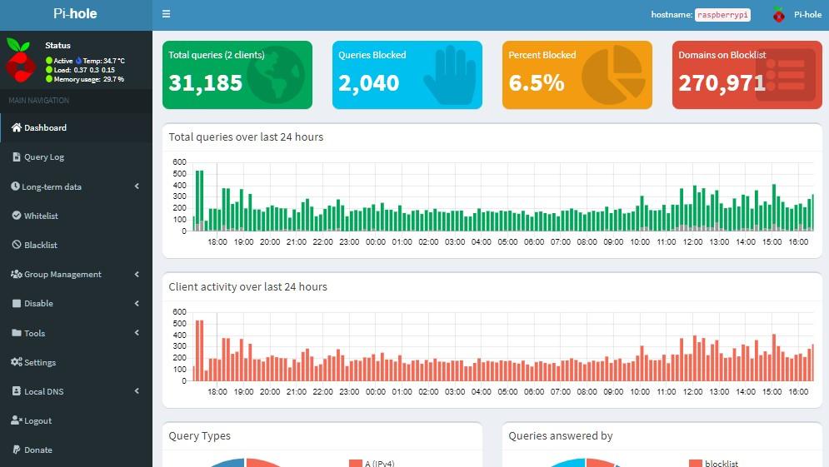Expand the Tools submenu arrow

[x=137, y=333]
